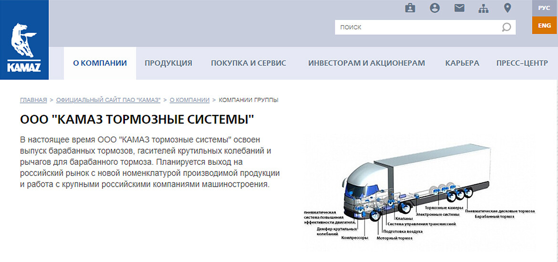Expand ИНВЕСТОРАМ И АКЦИОНЕРАМ menu
The image size is (558, 262).
pyautogui.click(x=366, y=63)
